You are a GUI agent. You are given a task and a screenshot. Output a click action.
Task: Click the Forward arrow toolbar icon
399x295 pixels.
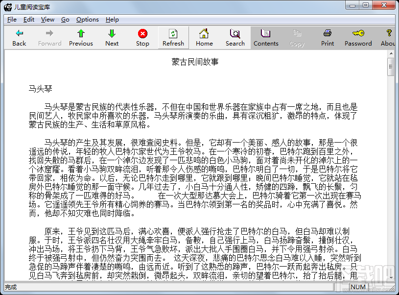point(49,33)
